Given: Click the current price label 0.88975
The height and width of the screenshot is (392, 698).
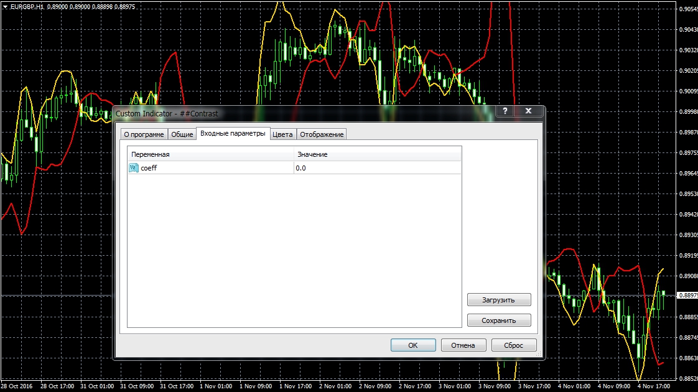Looking at the screenshot, I should pos(687,296).
